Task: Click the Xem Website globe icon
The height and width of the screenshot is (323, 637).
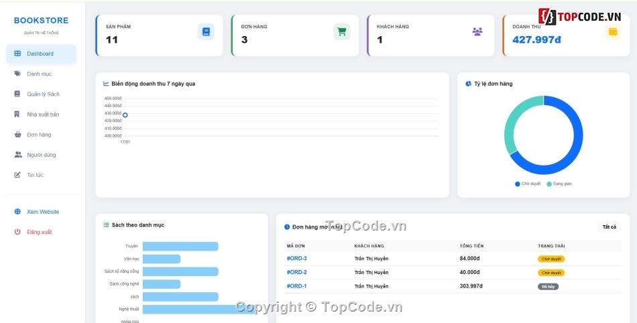Action: [x=17, y=211]
